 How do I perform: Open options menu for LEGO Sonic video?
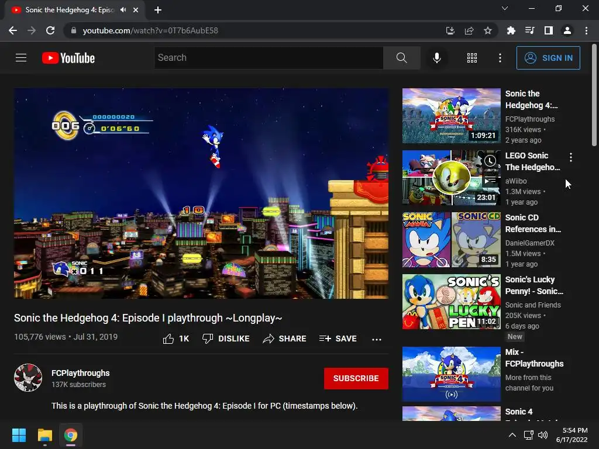(571, 157)
